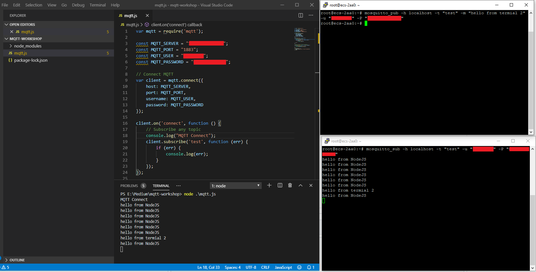Open the panel ellipsis more menu

178,186
